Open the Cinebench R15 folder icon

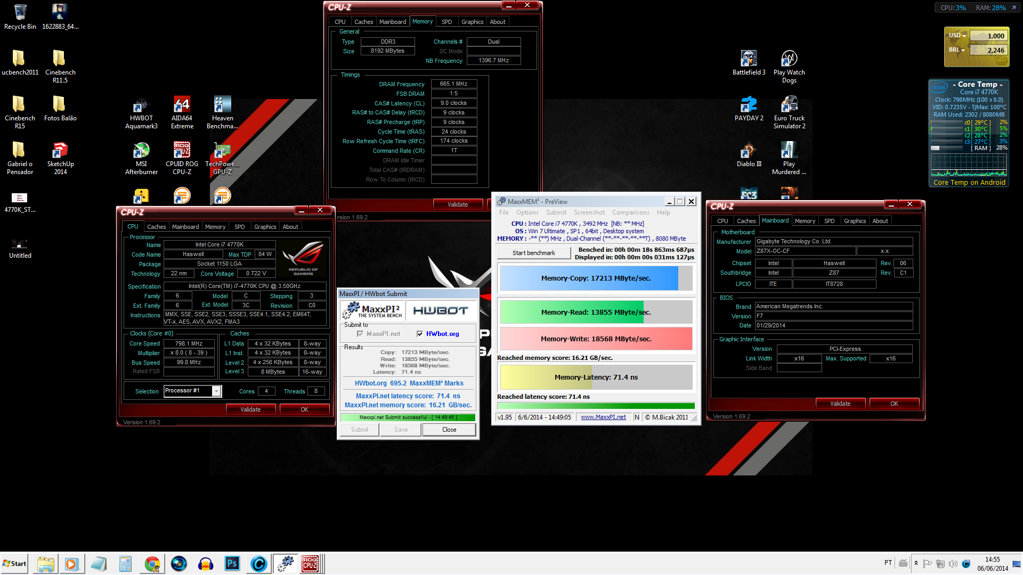coord(20,112)
